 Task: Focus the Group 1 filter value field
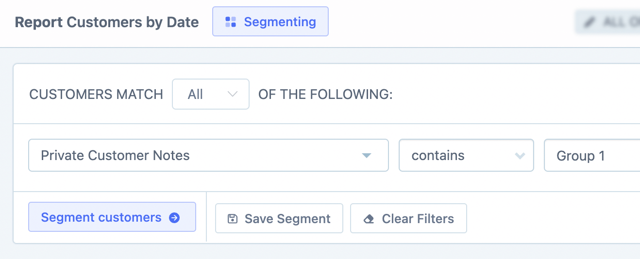click(x=591, y=156)
